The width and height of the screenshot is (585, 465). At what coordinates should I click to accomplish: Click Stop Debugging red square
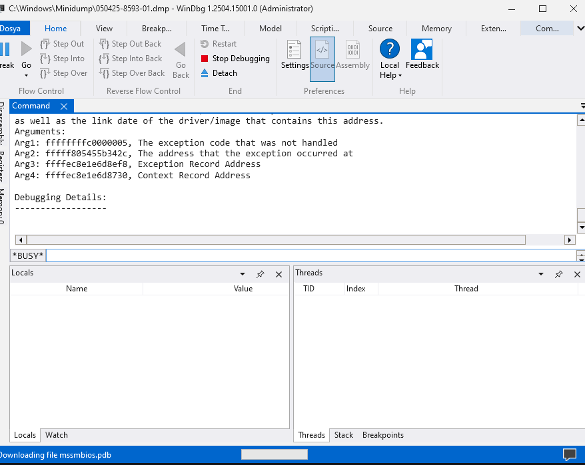[205, 59]
